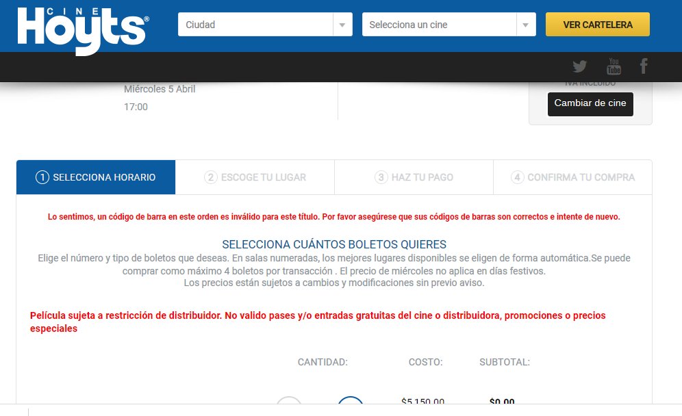Open the Selecciona un cine dropdown

coord(449,25)
